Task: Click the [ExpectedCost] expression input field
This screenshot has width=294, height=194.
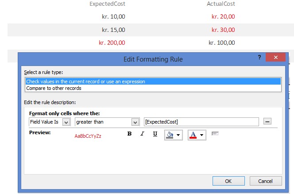Action: click(x=201, y=122)
